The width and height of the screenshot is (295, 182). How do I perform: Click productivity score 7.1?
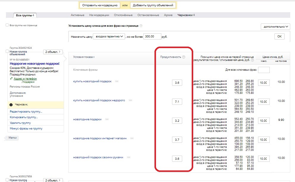(177, 102)
